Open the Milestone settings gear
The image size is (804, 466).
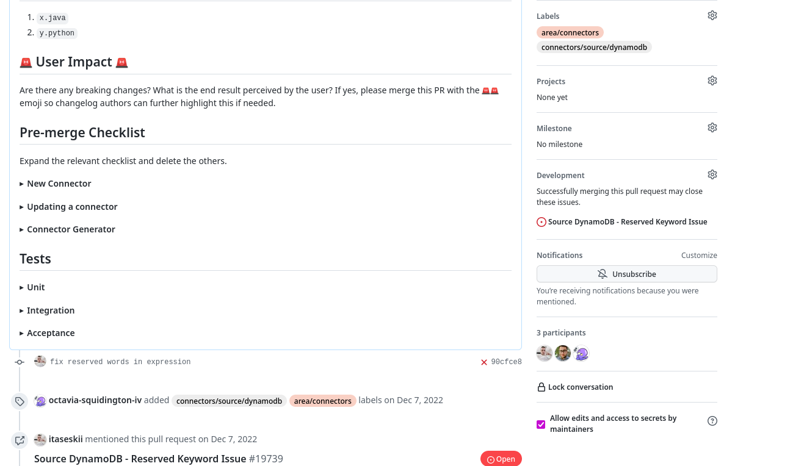tap(712, 127)
